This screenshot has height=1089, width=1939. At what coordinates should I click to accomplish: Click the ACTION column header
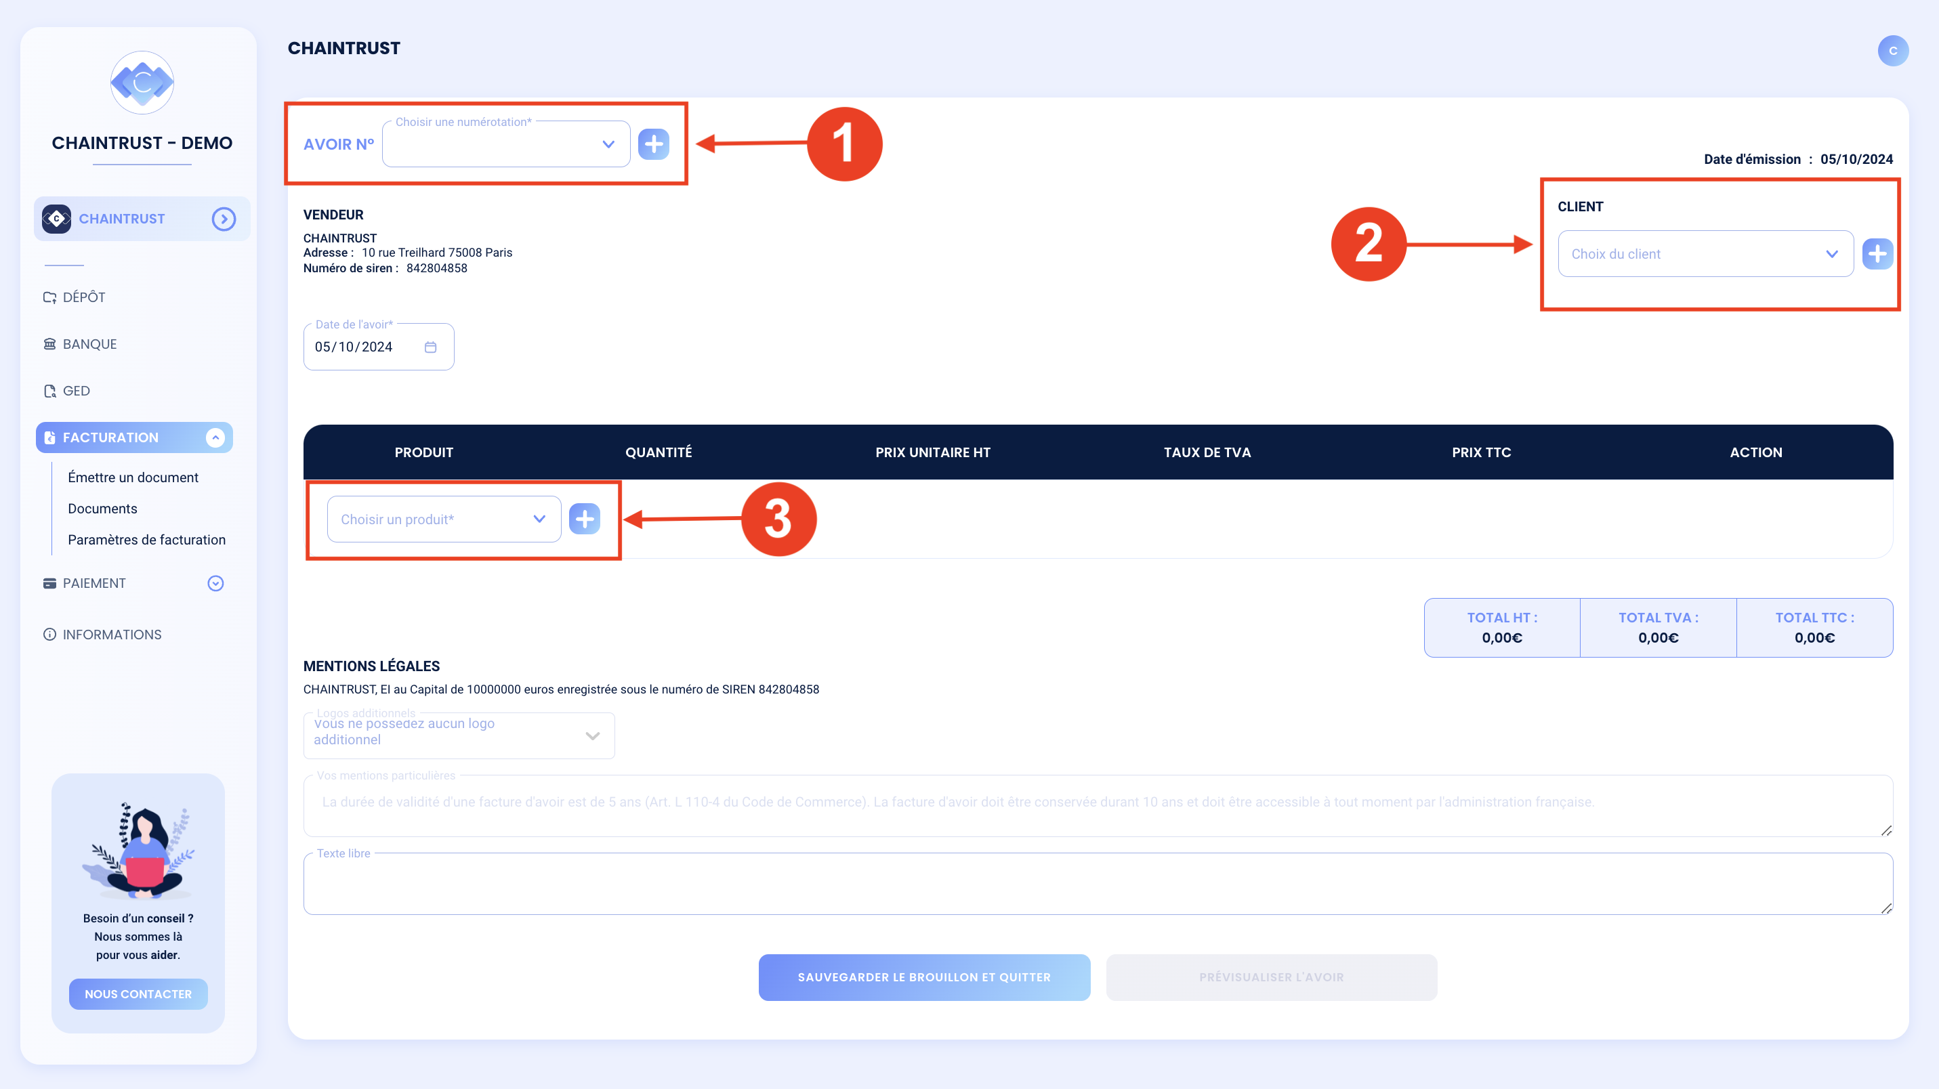pos(1756,452)
